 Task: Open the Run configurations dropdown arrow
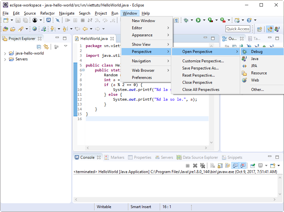coord(204,20)
